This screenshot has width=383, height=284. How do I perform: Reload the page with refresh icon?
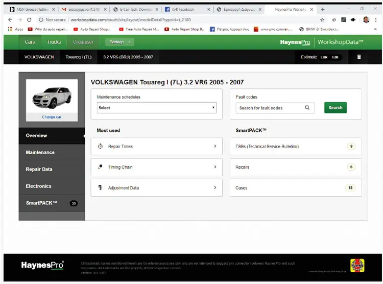29,20
